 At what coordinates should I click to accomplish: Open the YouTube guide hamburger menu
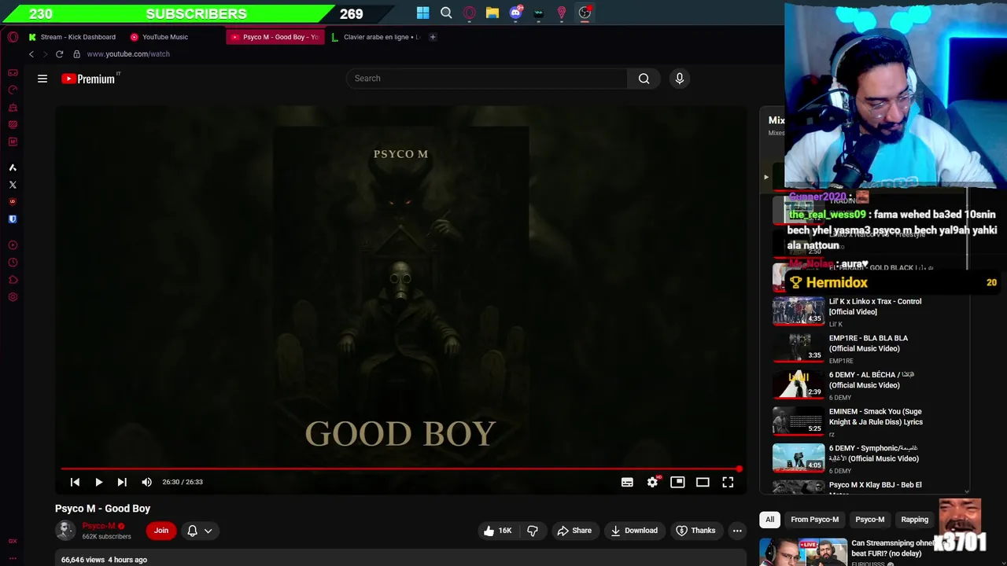(x=42, y=79)
